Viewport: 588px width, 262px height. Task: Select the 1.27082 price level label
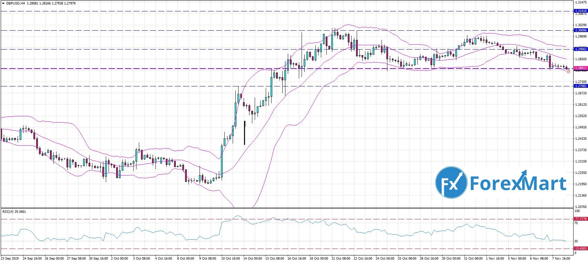[580, 86]
